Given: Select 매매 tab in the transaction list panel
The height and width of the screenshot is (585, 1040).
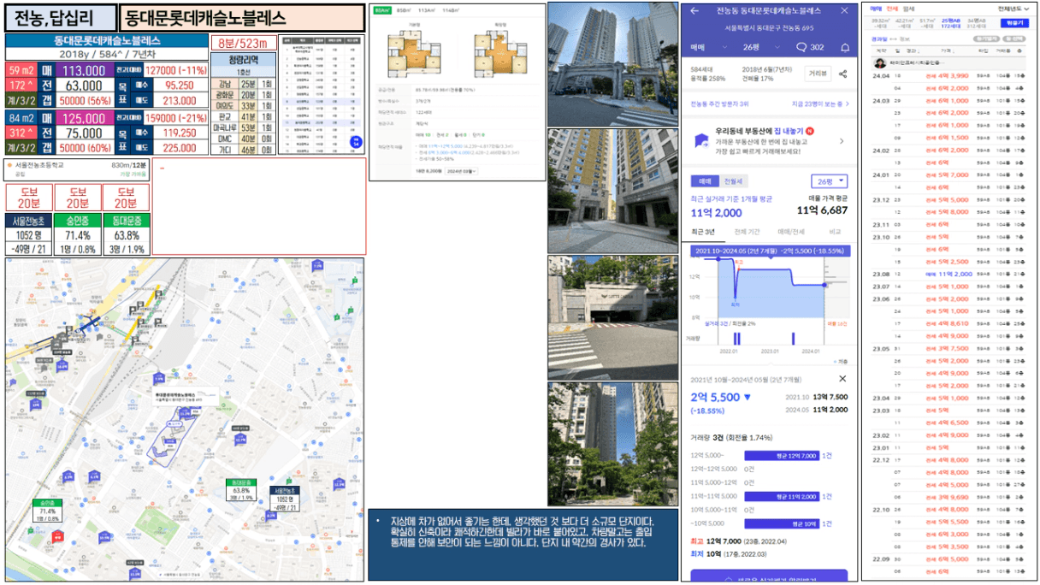Looking at the screenshot, I should 875,9.
